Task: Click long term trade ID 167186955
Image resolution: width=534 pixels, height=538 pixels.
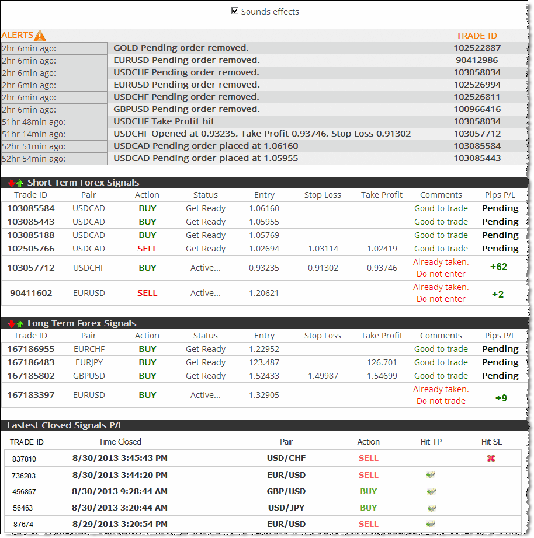Action: coord(31,349)
